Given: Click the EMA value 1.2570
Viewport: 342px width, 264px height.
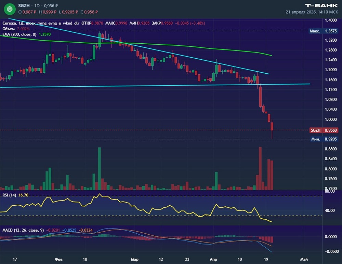Looking at the screenshot, I should [x=45, y=34].
